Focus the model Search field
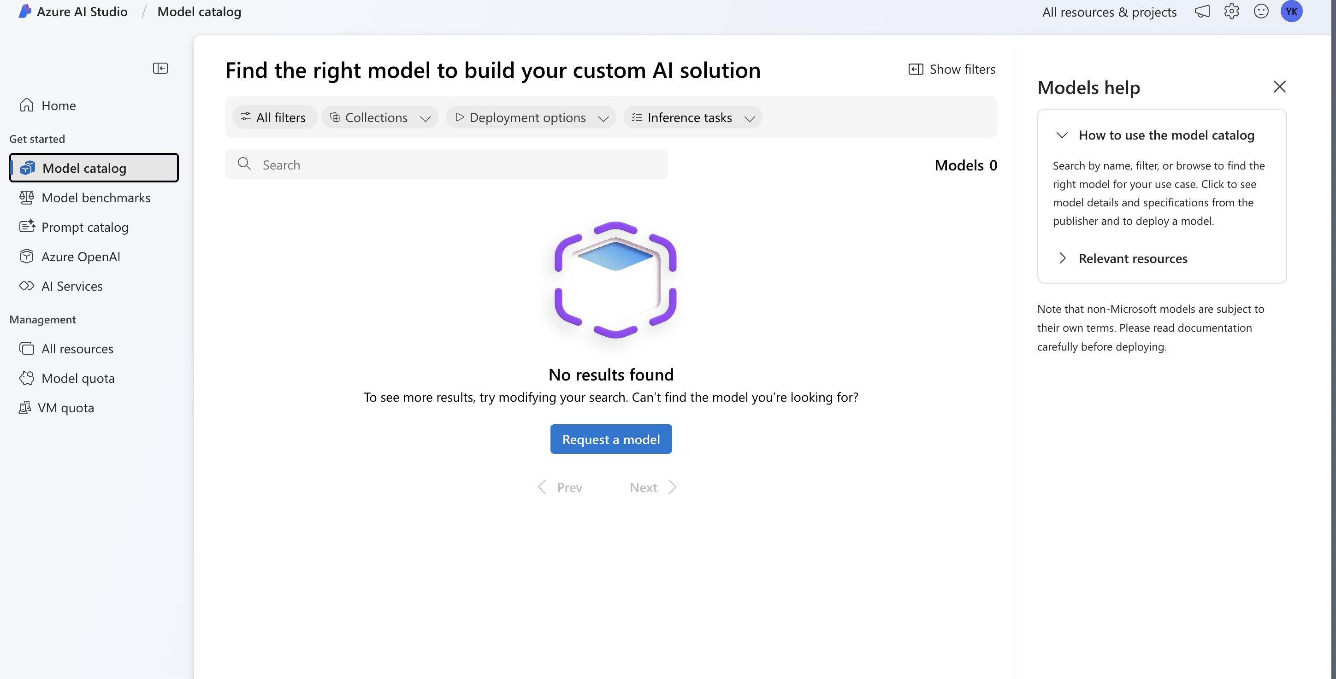Viewport: 1336px width, 679px height. (x=446, y=164)
